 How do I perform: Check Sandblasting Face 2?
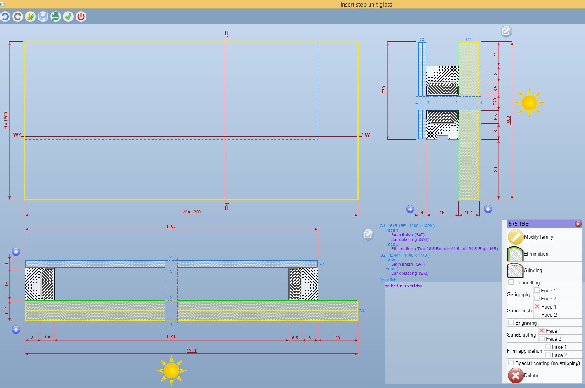click(542, 338)
